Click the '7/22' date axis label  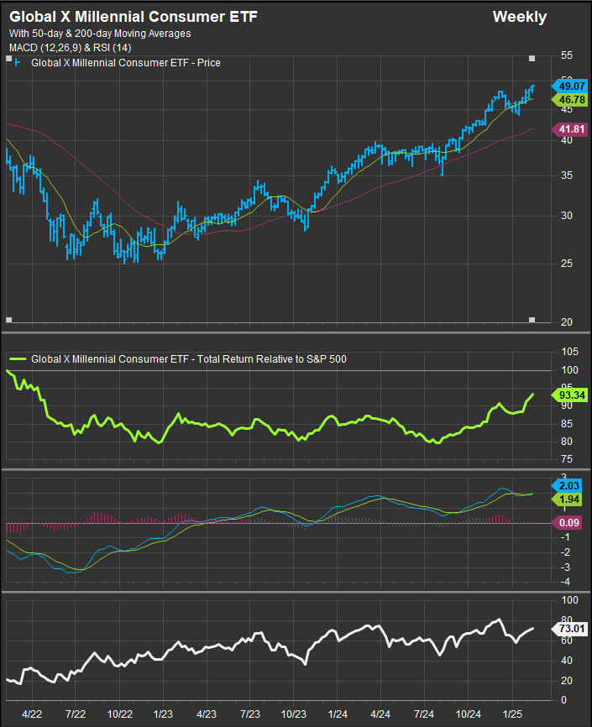coord(76,714)
